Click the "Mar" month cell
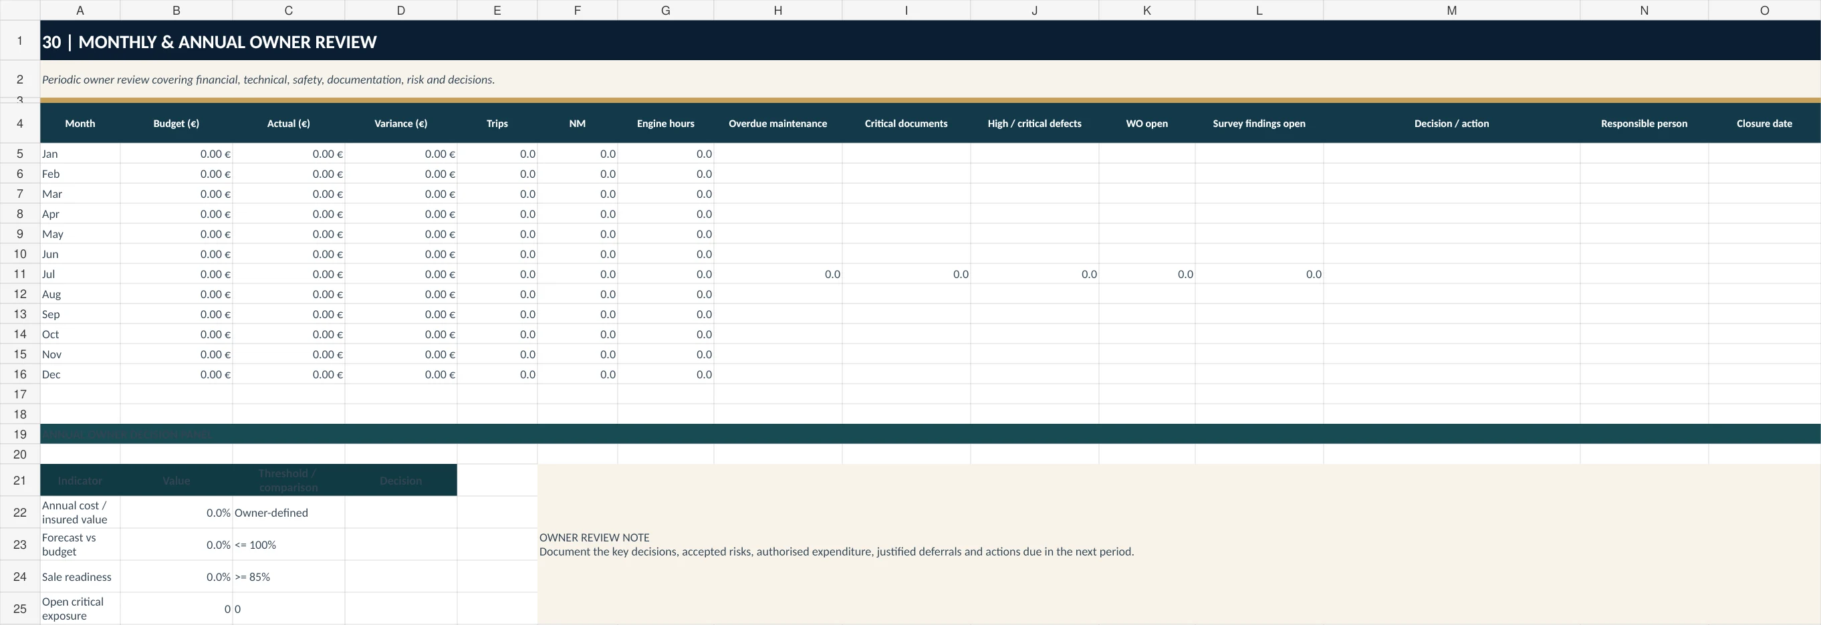This screenshot has height=625, width=1821. (x=80, y=194)
